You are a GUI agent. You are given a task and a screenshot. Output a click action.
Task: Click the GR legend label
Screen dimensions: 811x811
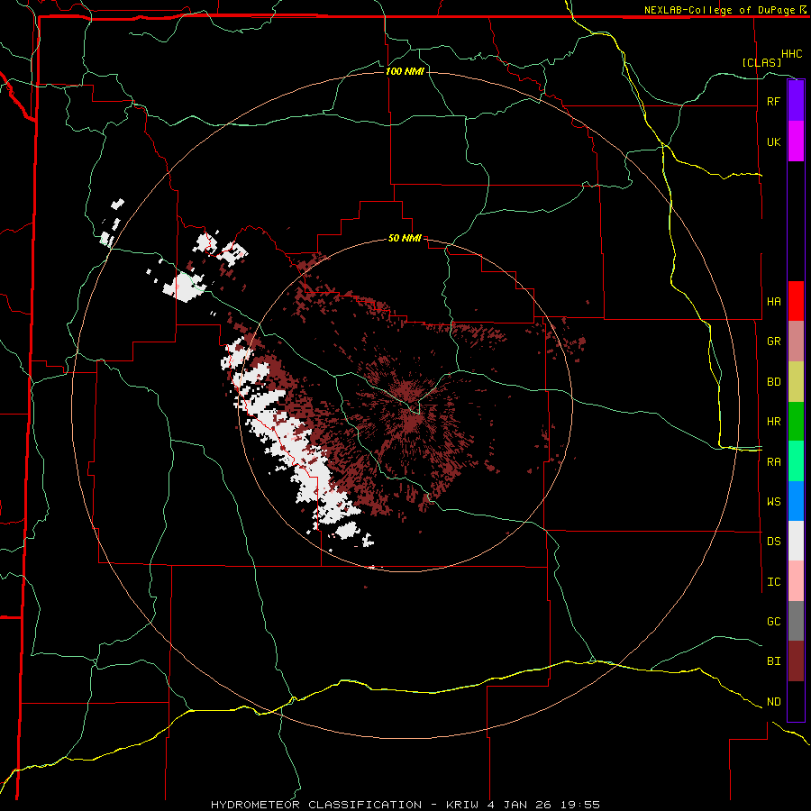(x=773, y=342)
